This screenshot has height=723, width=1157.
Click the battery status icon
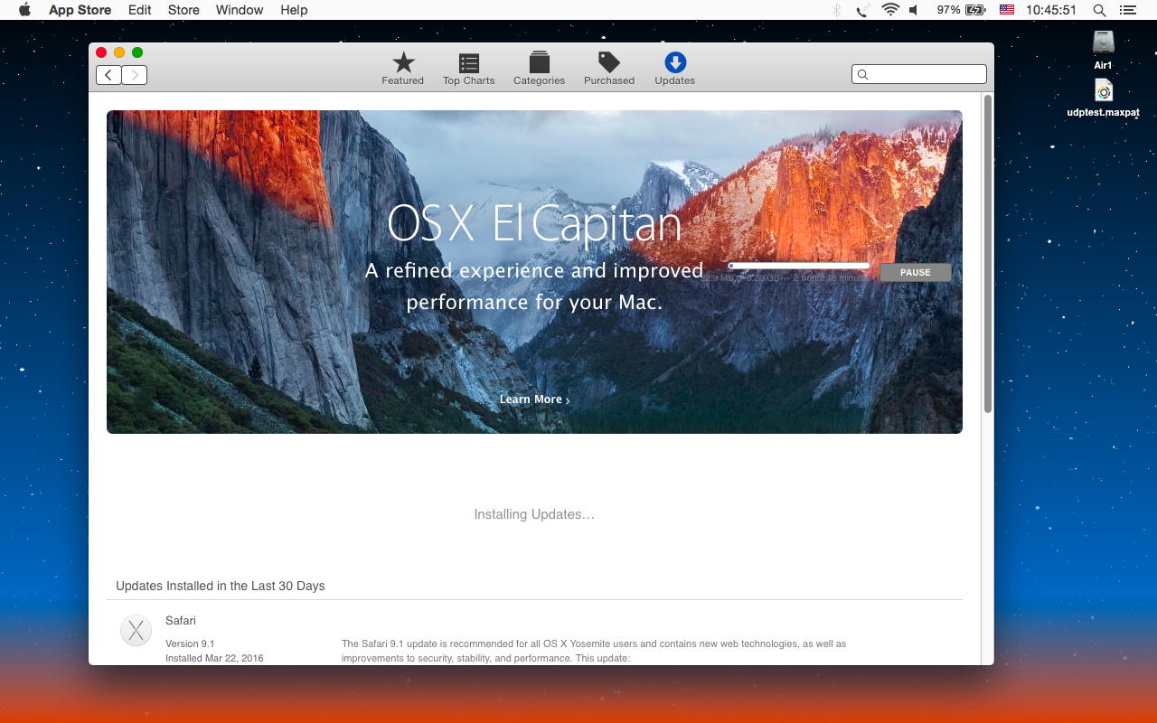[975, 10]
